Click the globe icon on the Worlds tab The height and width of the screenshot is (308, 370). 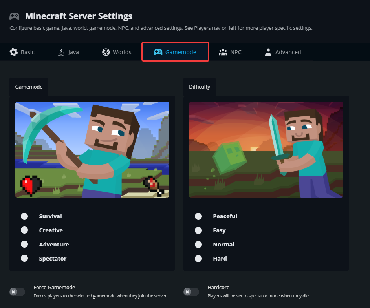105,52
